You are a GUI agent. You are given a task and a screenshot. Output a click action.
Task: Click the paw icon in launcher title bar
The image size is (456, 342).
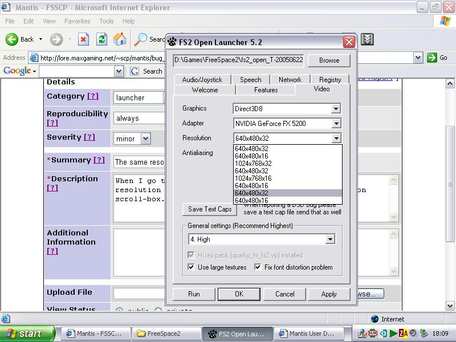[172, 42]
